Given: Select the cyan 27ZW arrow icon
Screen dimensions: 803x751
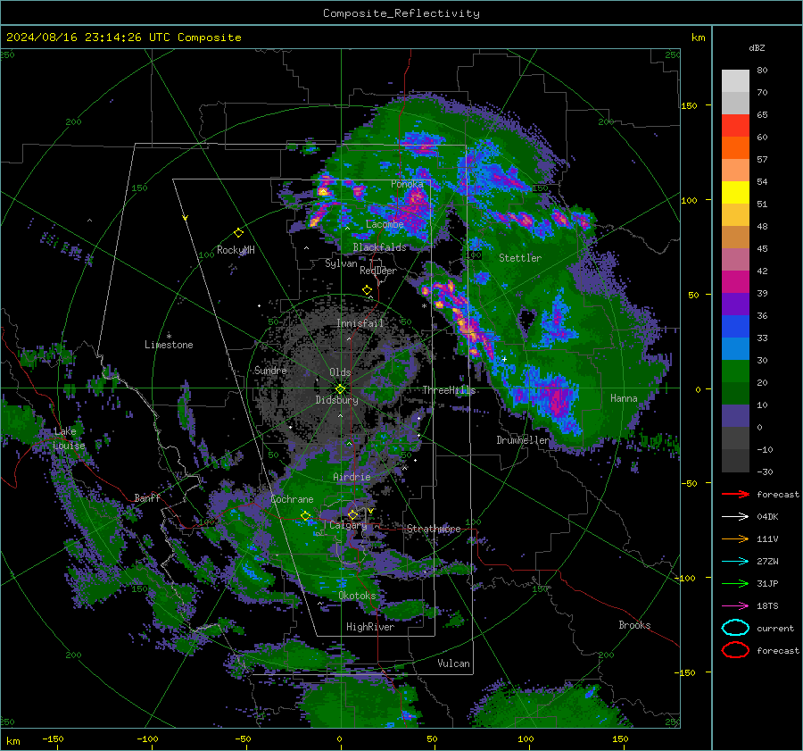Looking at the screenshot, I should tap(735, 562).
